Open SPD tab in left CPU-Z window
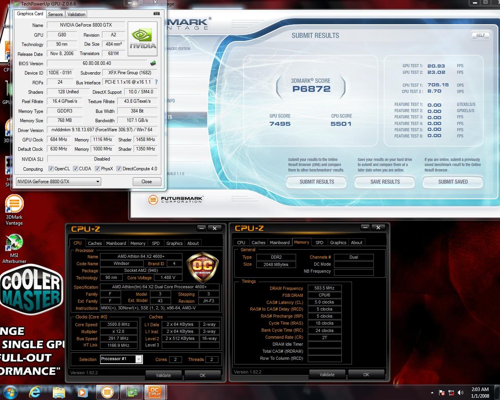500x400 pixels. [155, 243]
